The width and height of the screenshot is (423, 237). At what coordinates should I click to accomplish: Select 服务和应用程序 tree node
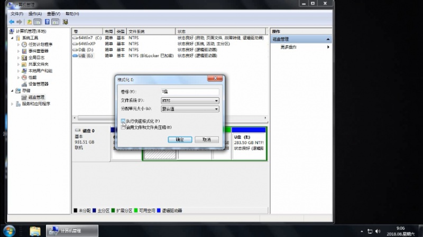tap(36, 103)
